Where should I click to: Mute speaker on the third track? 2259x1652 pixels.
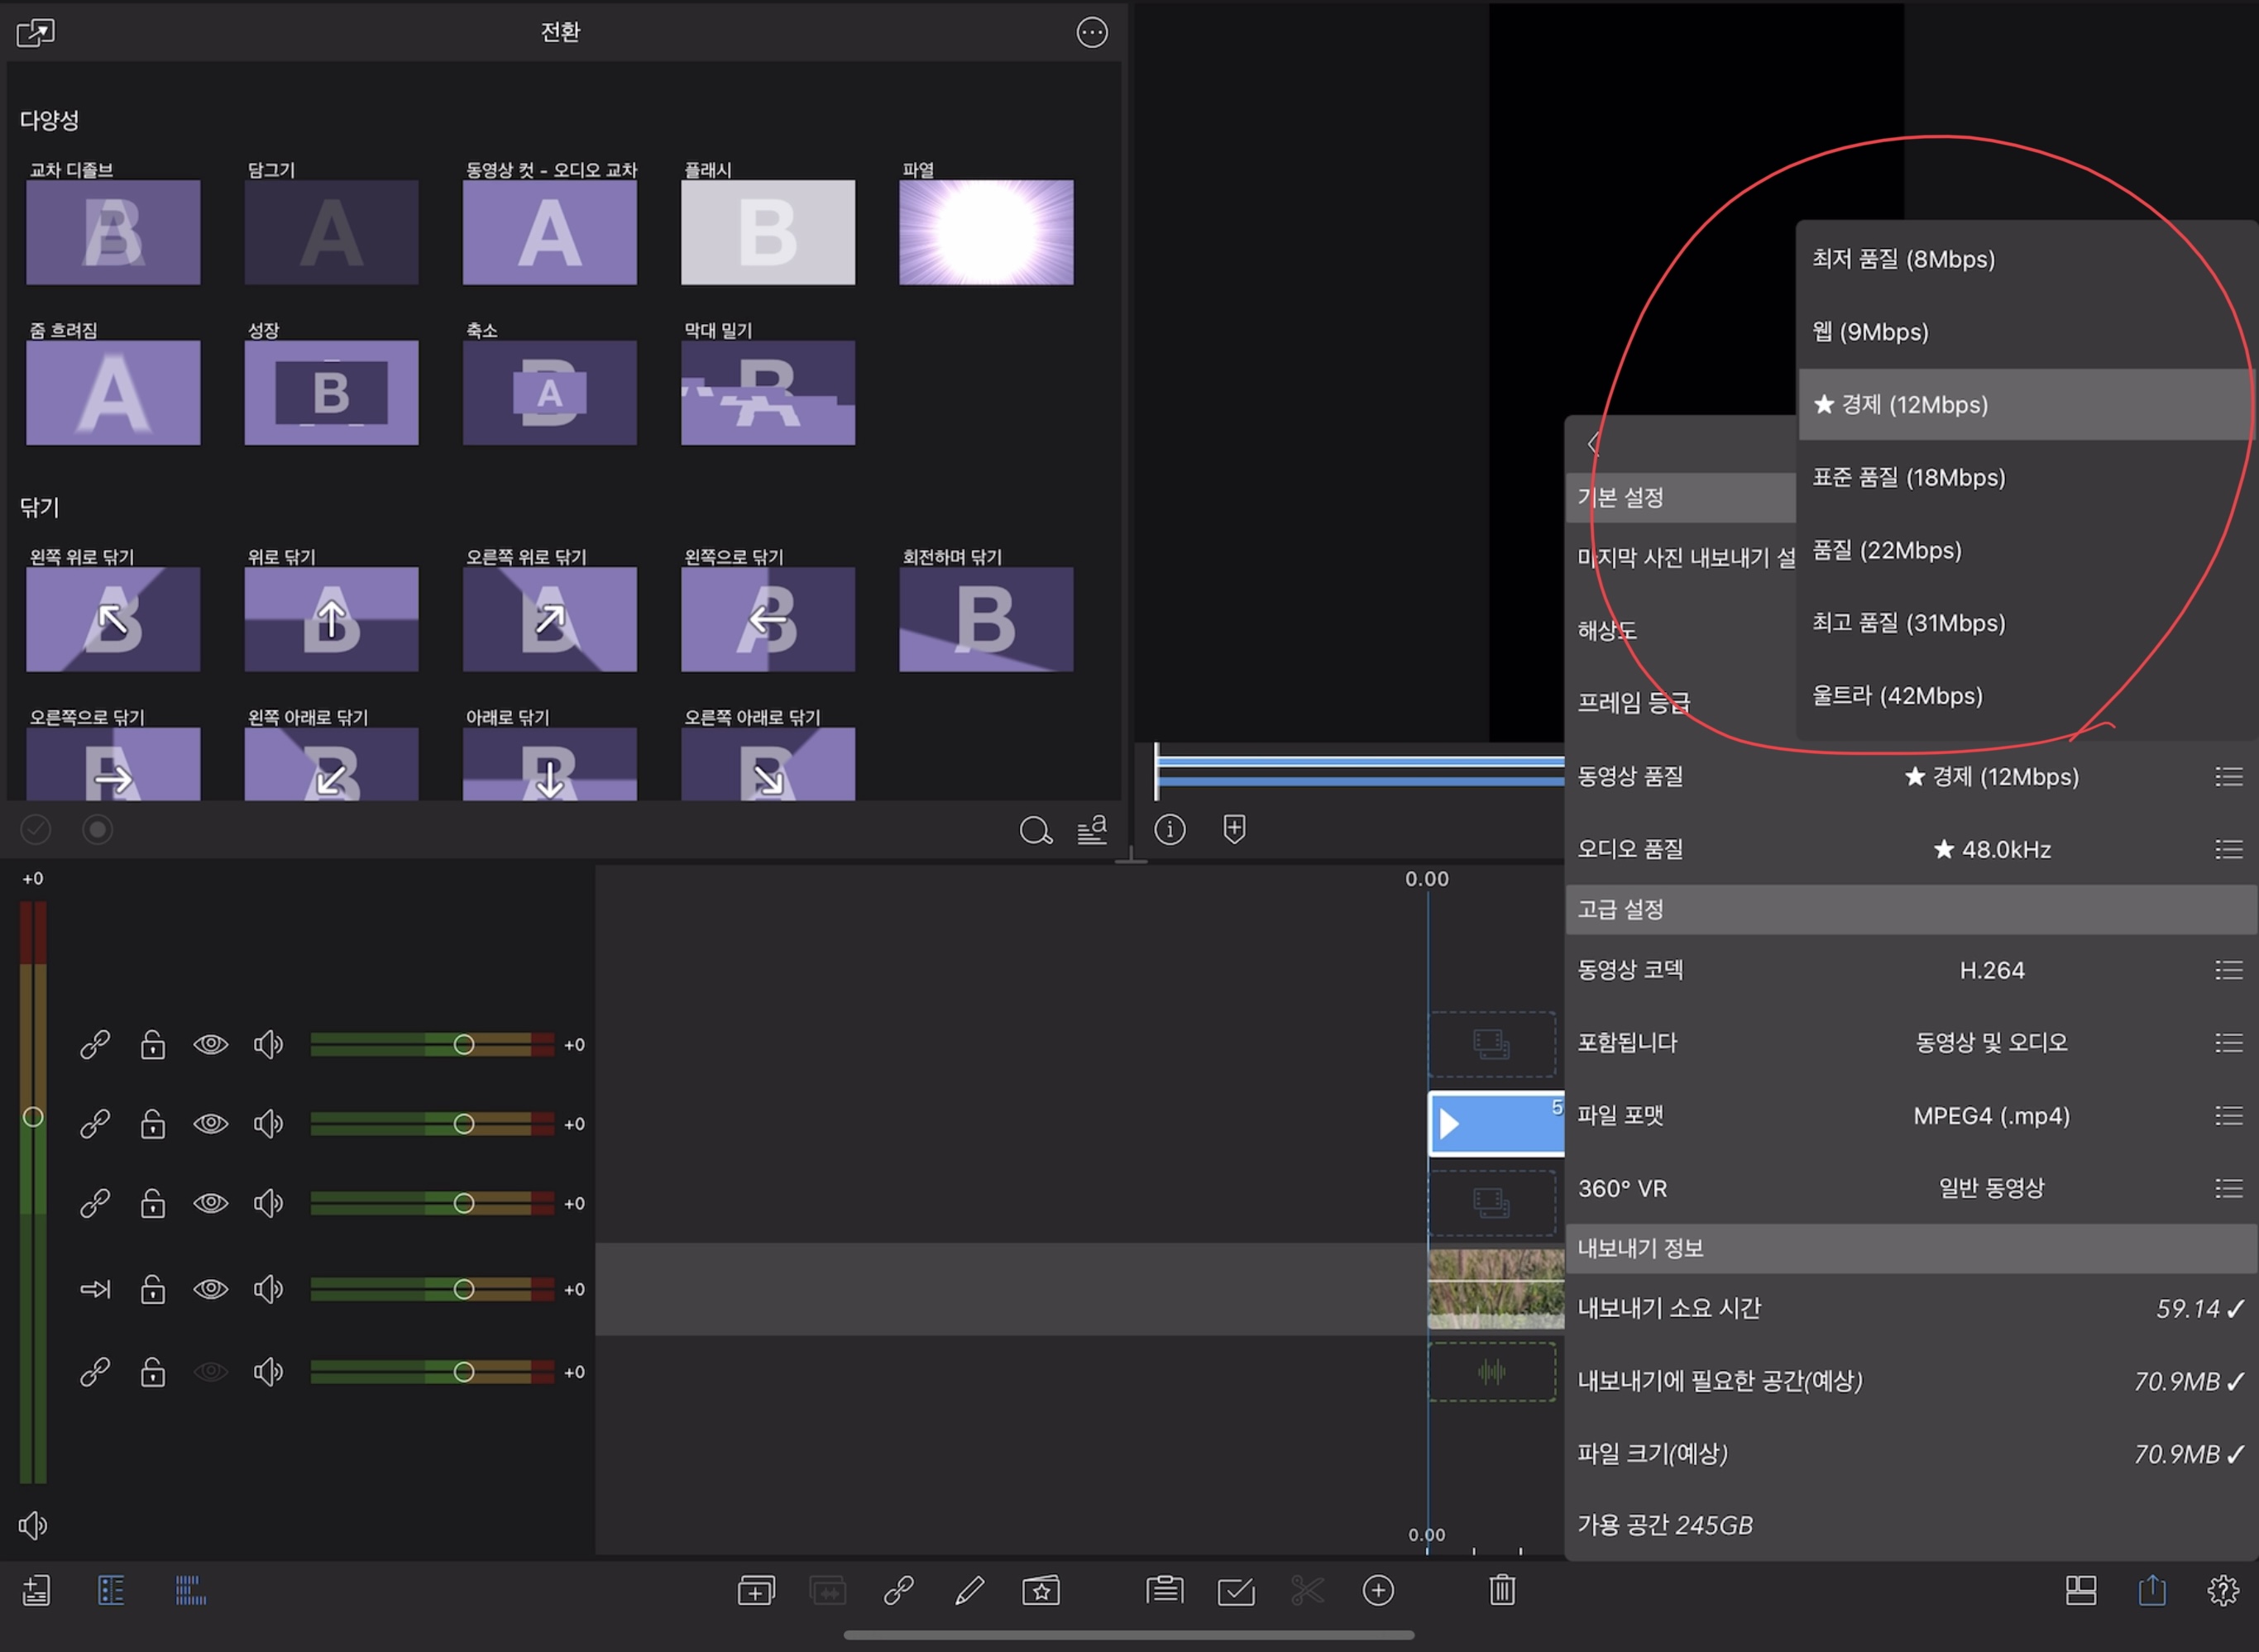[267, 1203]
